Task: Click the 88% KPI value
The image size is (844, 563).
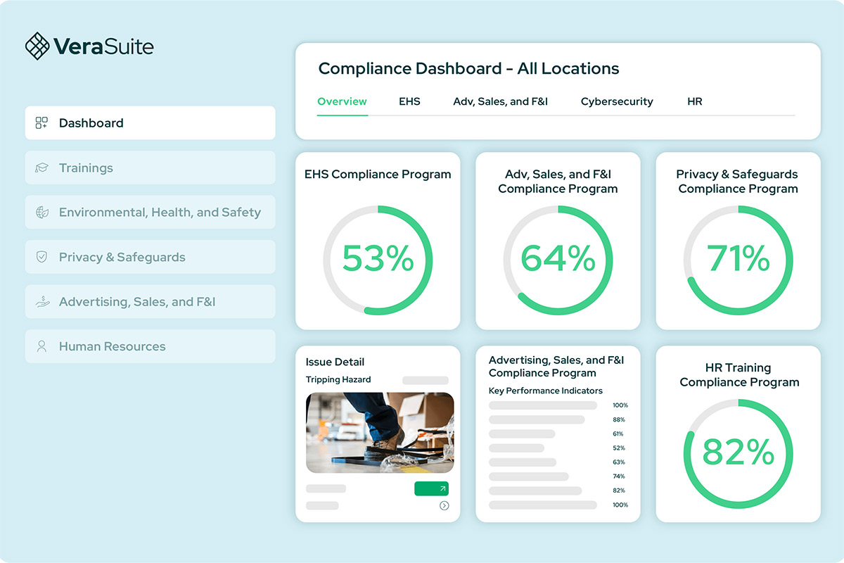Action: [619, 419]
